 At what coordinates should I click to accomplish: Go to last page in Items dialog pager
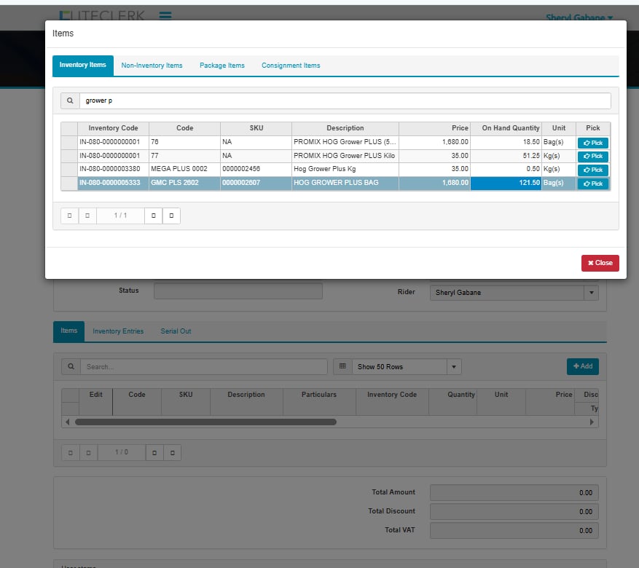(x=171, y=216)
